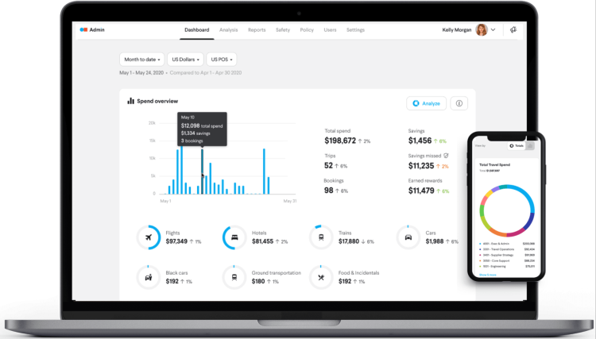Screen dimensions: 596x339
Task: Click the Admin logo icon
Action: click(x=83, y=29)
